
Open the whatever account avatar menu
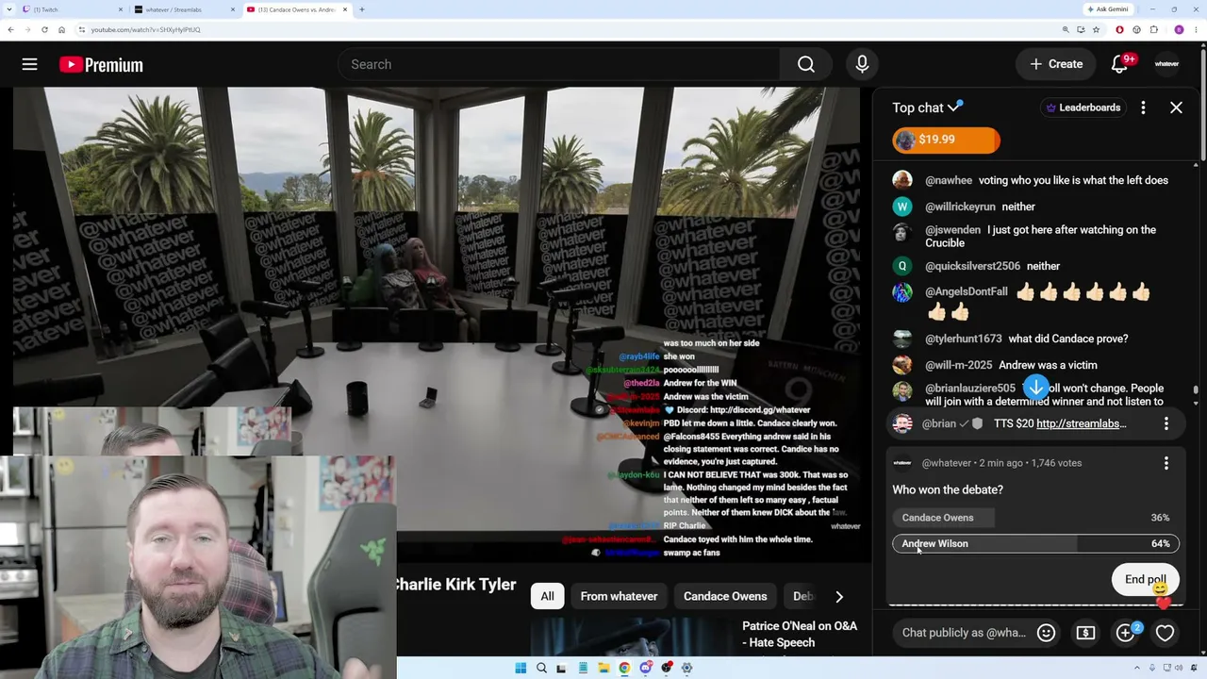[x=1167, y=64]
